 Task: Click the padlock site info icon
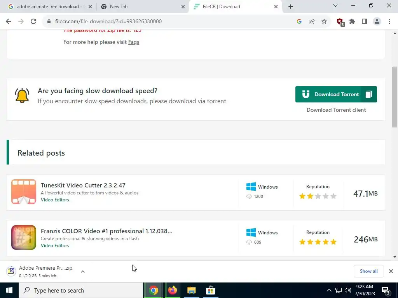tap(49, 22)
